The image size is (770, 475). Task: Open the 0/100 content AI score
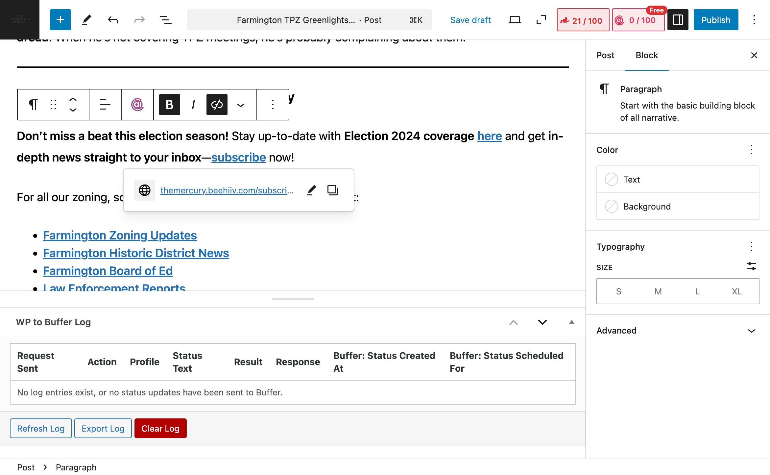(638, 20)
